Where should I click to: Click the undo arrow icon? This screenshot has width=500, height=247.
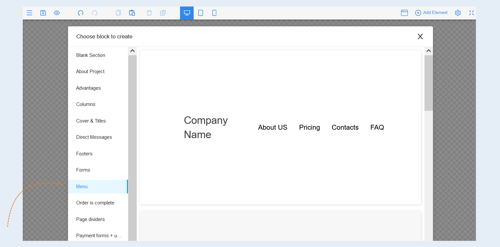point(80,13)
